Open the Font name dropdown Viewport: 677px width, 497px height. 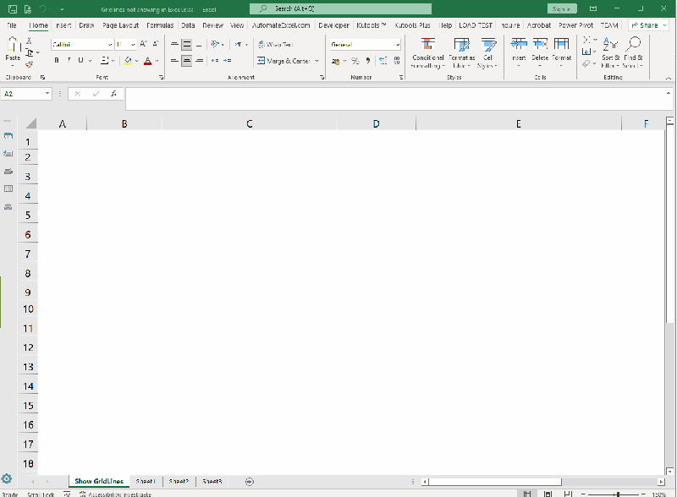click(x=80, y=45)
